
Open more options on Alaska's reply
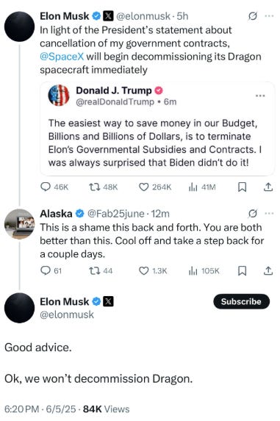click(269, 214)
